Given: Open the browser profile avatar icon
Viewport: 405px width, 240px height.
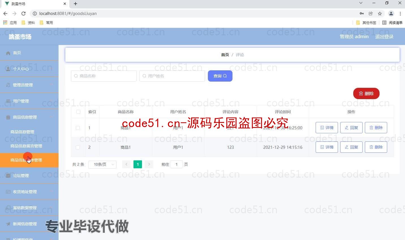Looking at the screenshot, I should [x=391, y=14].
